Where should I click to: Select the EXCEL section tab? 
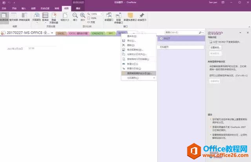point(61,33)
